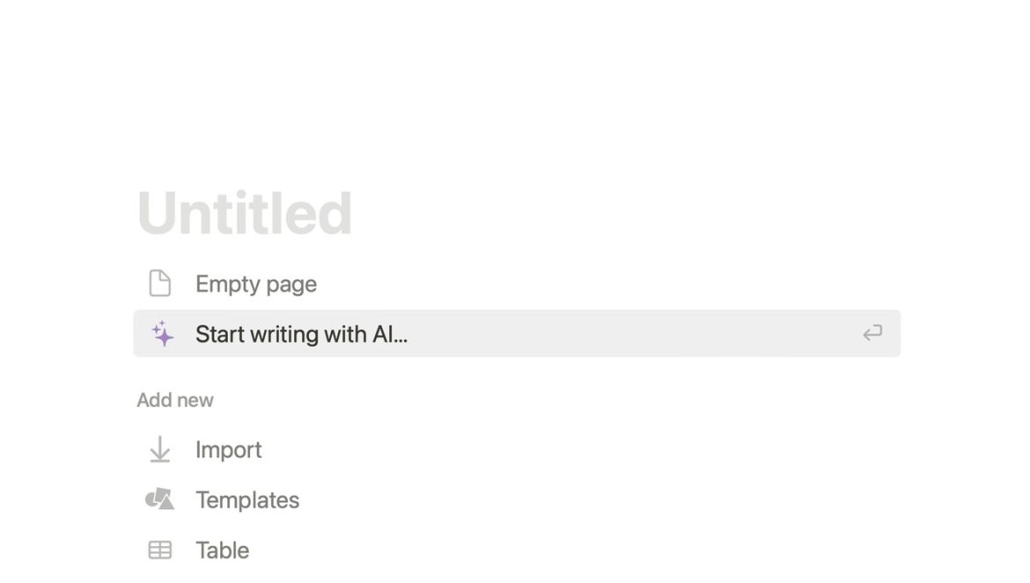Click the purple AI sparkle icon
This screenshot has height=583, width=1030.
(162, 333)
